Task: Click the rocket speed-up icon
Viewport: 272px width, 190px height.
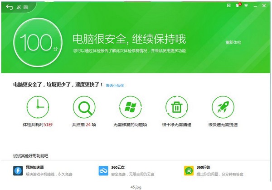Action: click(223, 107)
